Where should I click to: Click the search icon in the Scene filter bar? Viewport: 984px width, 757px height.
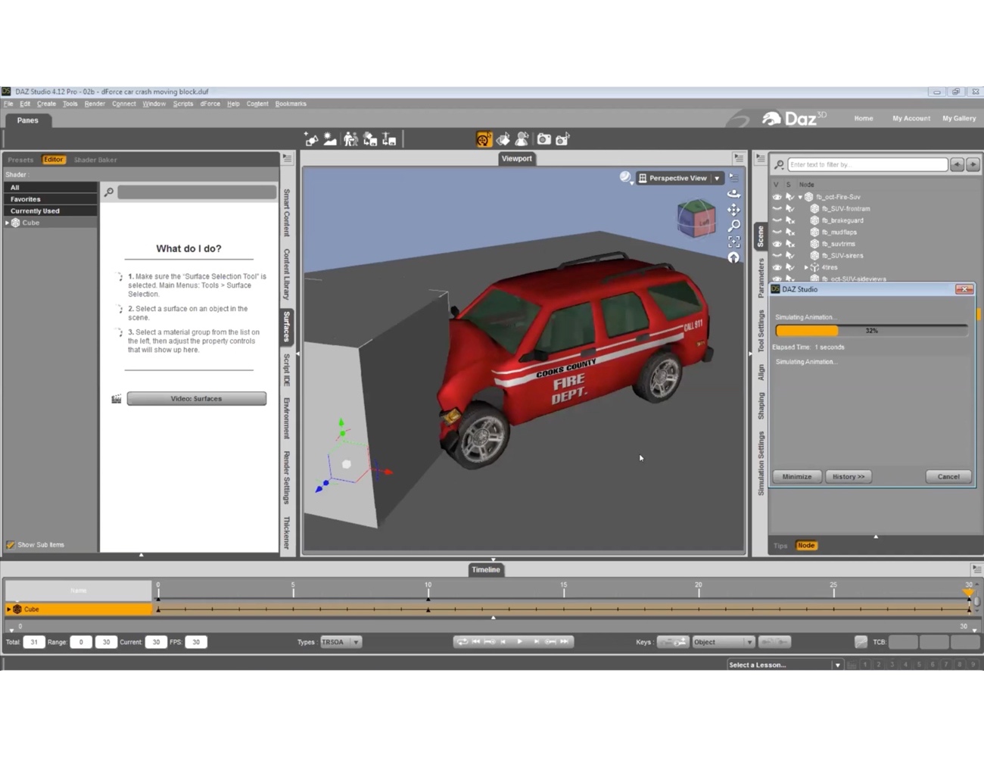778,164
